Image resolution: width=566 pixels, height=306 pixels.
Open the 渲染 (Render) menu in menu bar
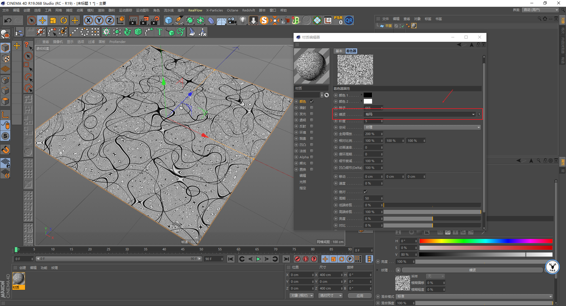[101, 10]
